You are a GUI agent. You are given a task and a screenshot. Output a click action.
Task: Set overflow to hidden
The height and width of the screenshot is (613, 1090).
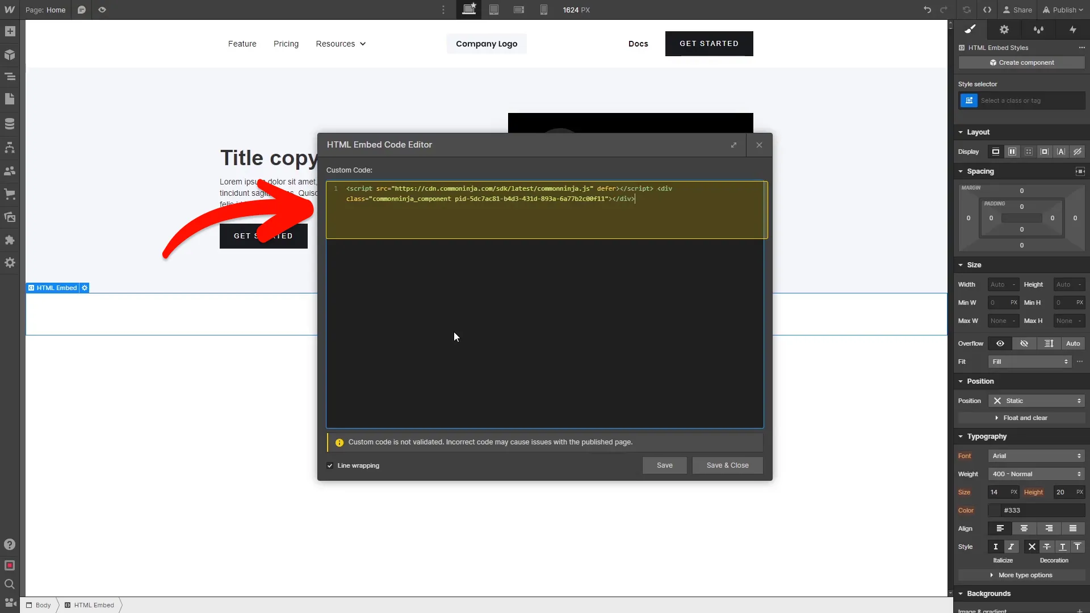1024,343
